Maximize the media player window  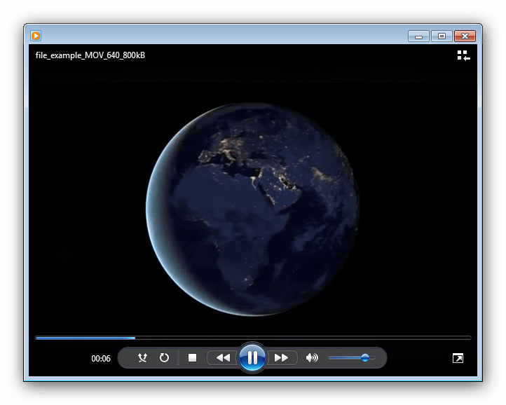coord(442,36)
